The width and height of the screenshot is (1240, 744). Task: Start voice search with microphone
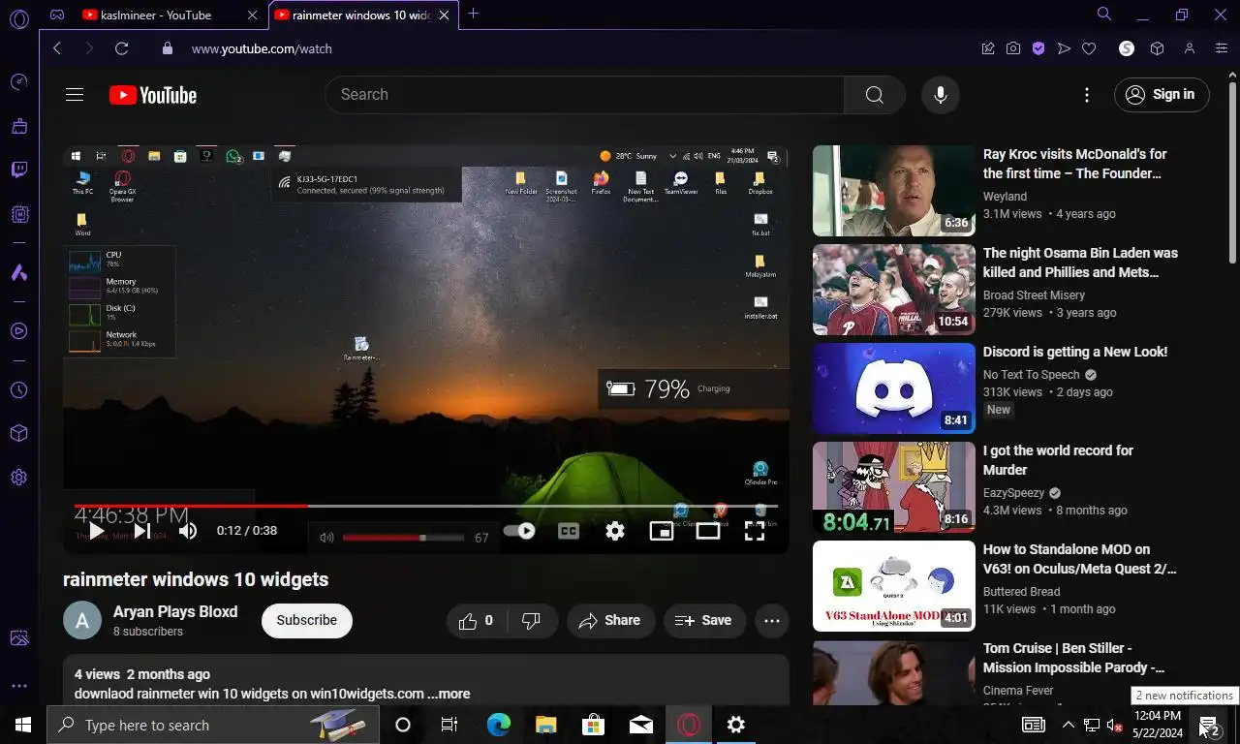940,95
